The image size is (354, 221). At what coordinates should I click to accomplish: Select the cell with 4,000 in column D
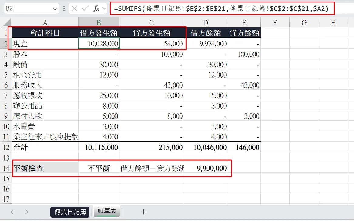(x=205, y=137)
